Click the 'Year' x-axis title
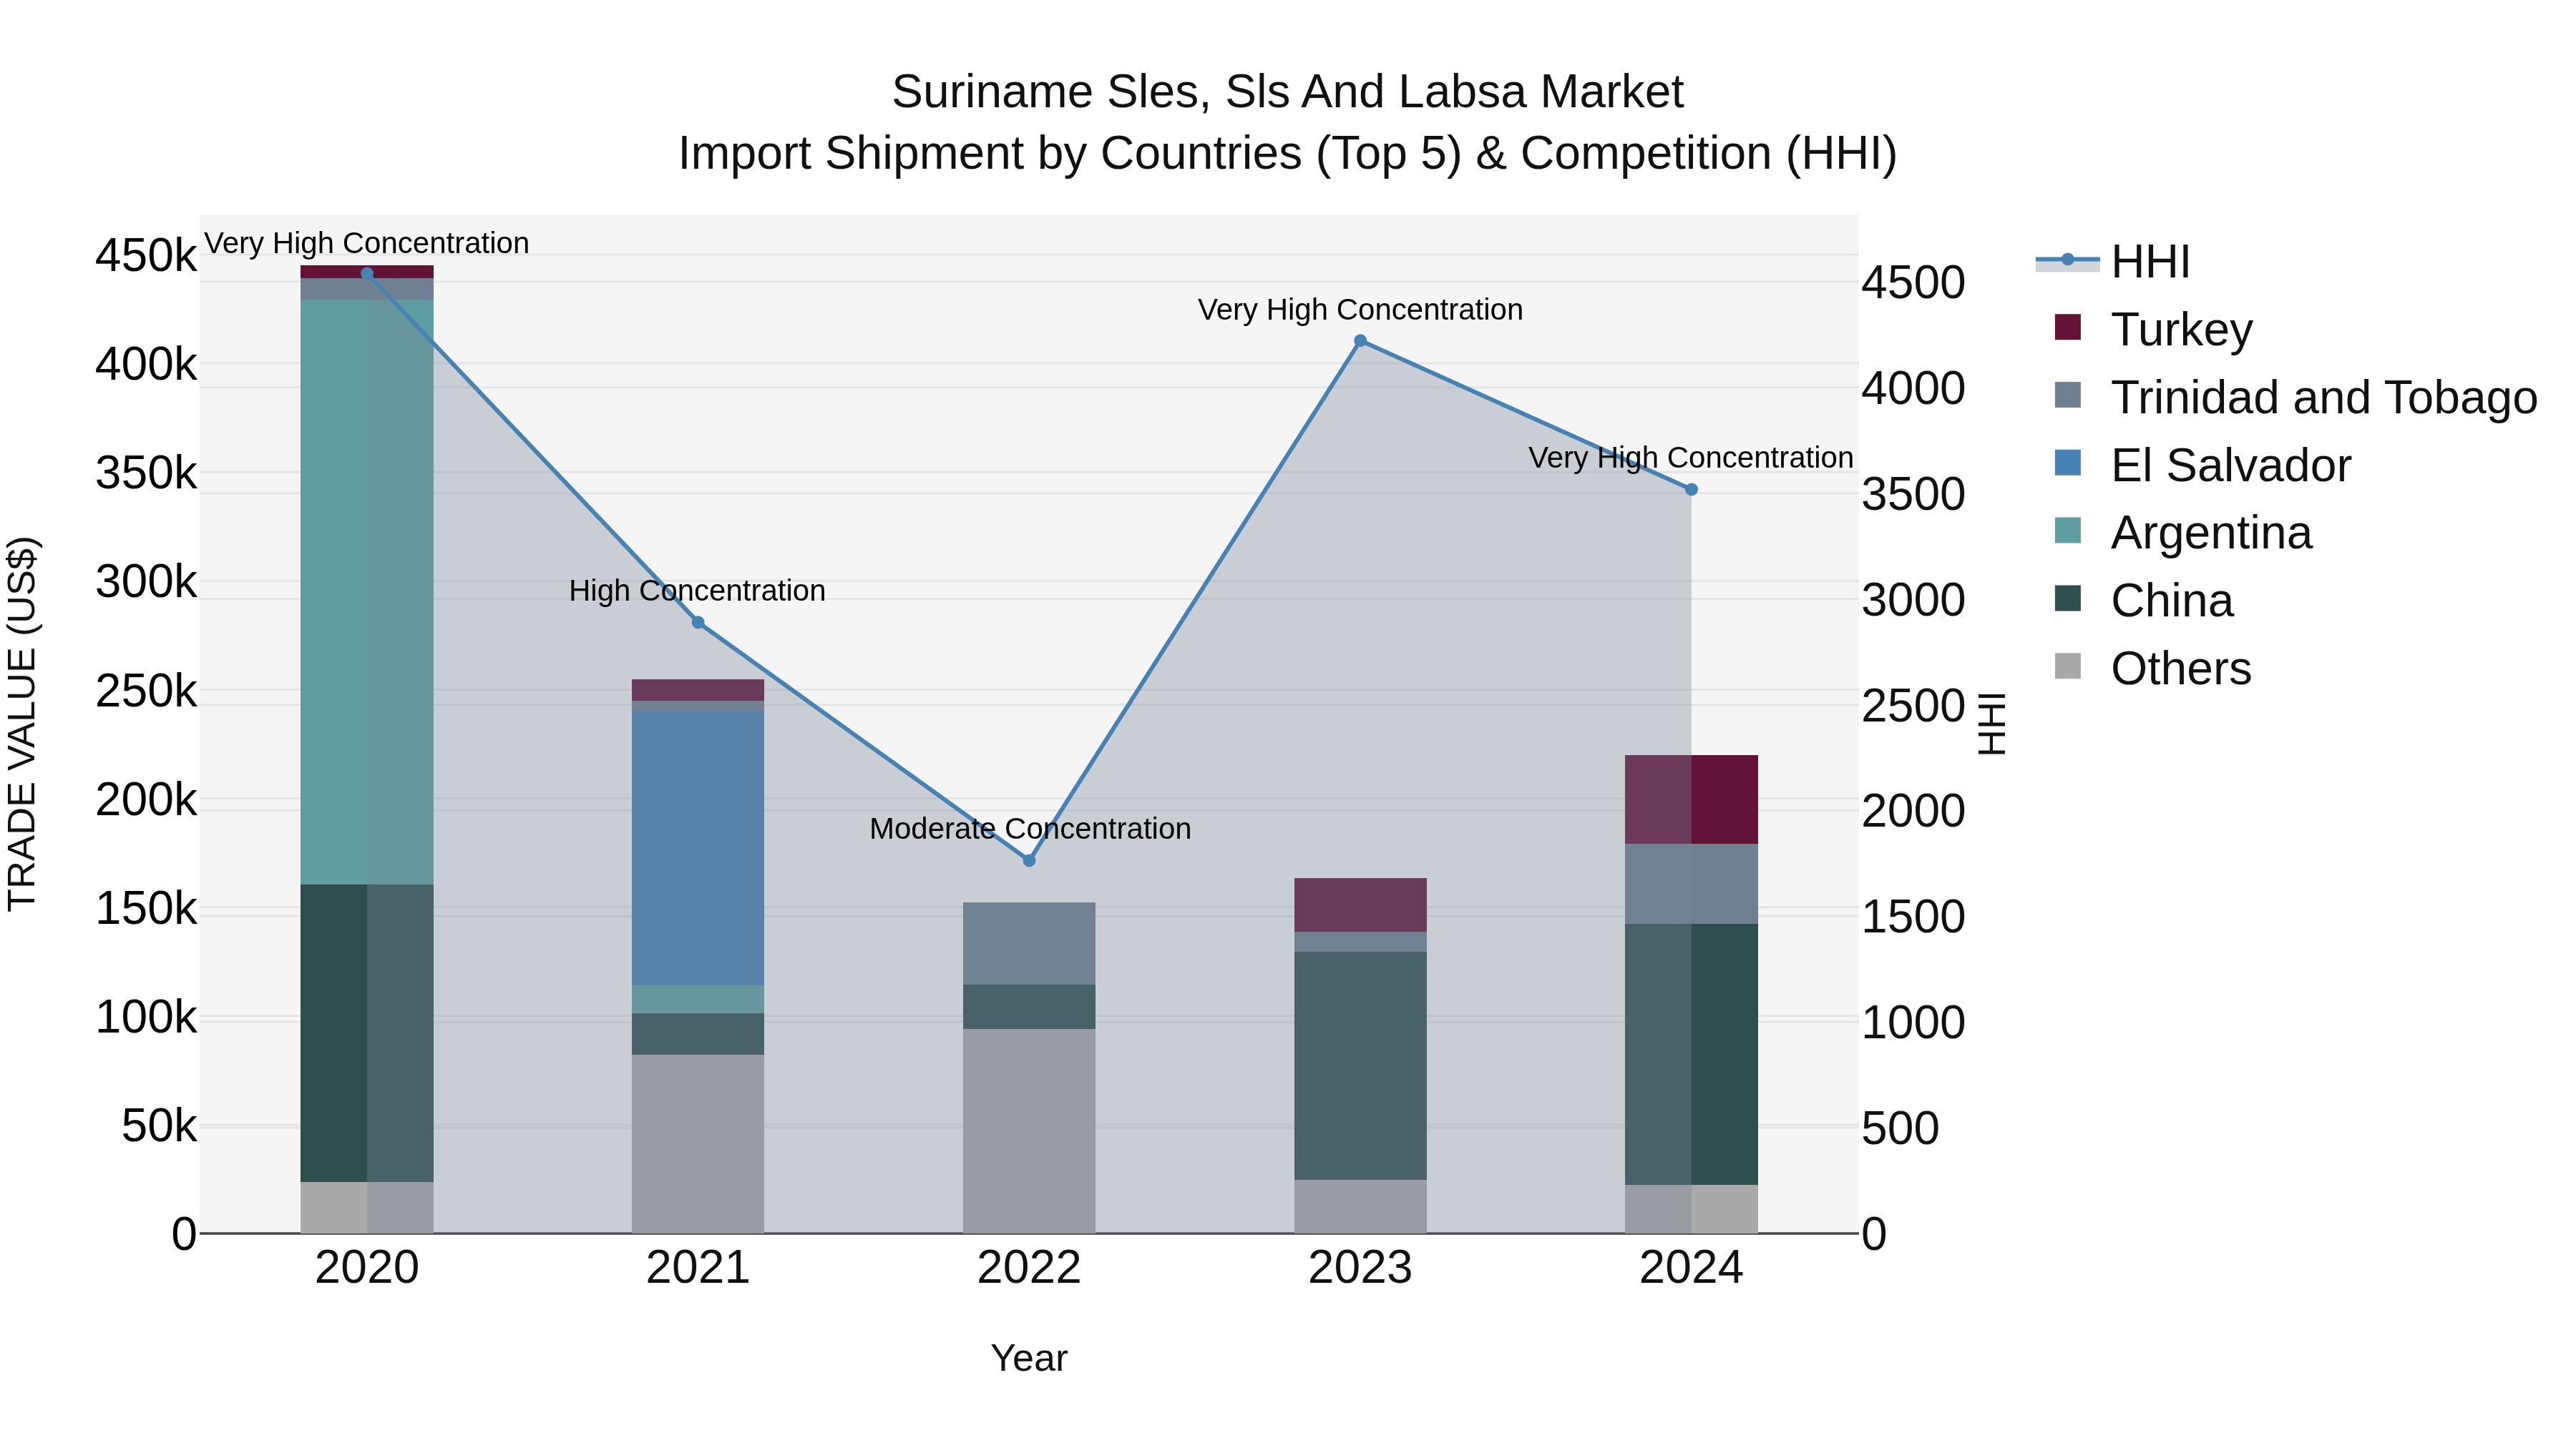2576x1448 pixels. coord(1029,1358)
